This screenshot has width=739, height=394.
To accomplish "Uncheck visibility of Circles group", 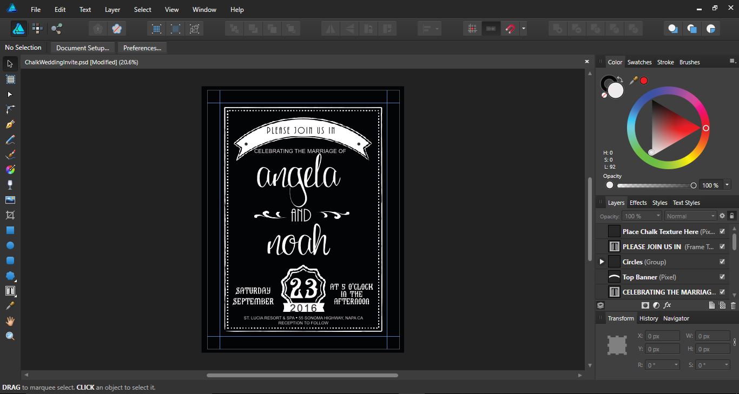I will 722,262.
